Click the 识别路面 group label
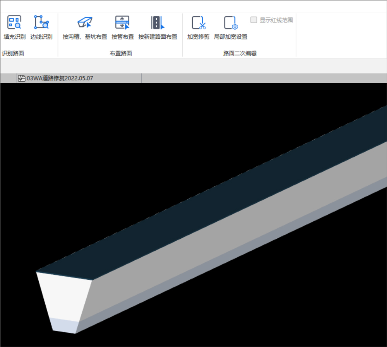This screenshot has height=347, width=387. point(13,53)
